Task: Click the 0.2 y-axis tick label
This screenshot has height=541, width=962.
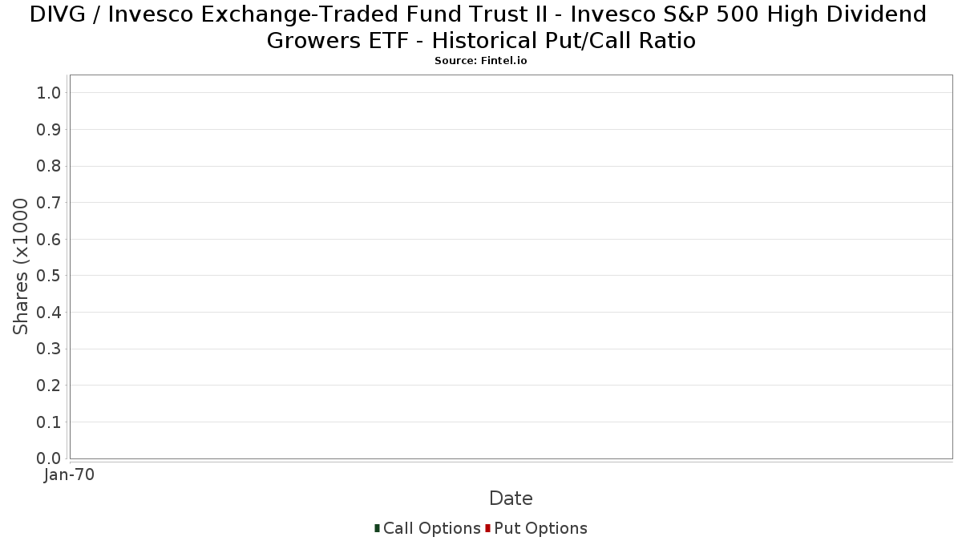Action: tap(49, 386)
